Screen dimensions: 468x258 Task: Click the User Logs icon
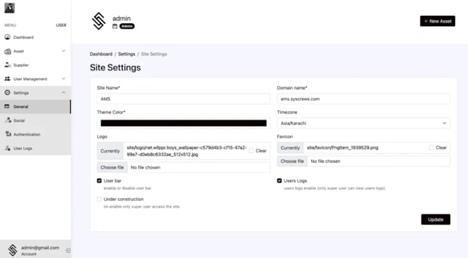tap(8, 148)
